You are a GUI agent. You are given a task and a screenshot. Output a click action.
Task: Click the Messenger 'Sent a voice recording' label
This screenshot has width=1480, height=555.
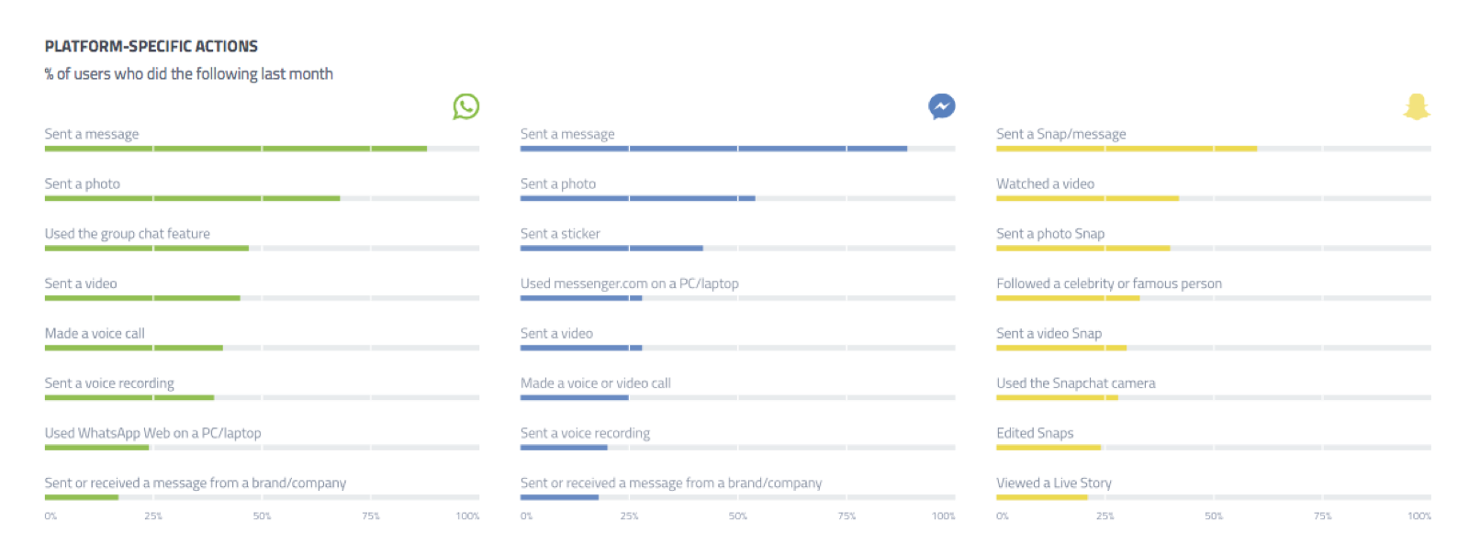tap(585, 433)
